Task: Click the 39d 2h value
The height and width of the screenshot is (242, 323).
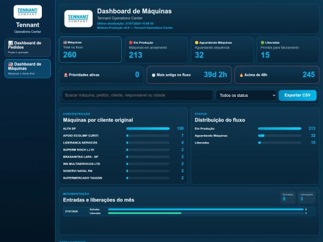Action: [215, 75]
